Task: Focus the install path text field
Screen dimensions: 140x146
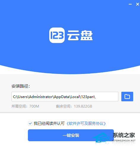Action: 65,97
